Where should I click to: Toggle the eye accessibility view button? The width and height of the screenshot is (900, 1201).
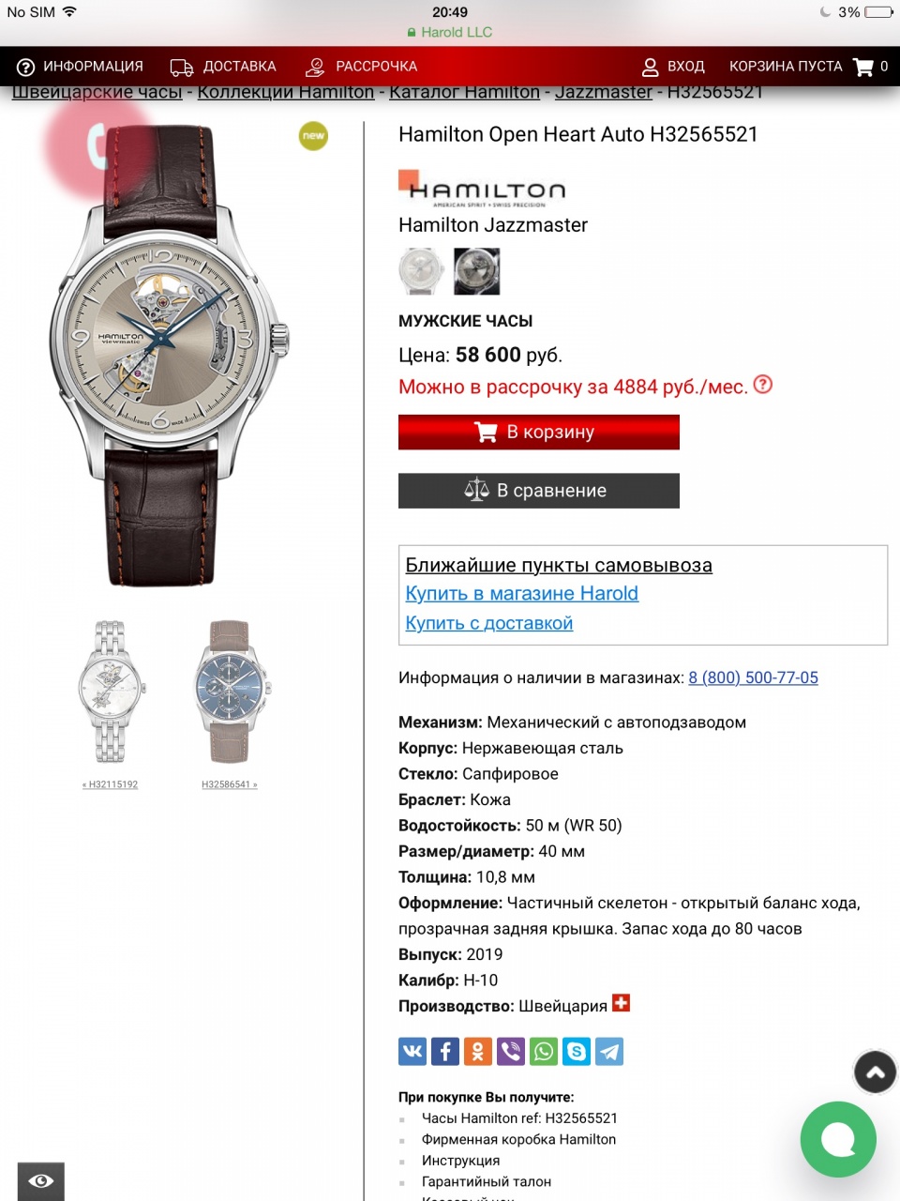pyautogui.click(x=41, y=1180)
